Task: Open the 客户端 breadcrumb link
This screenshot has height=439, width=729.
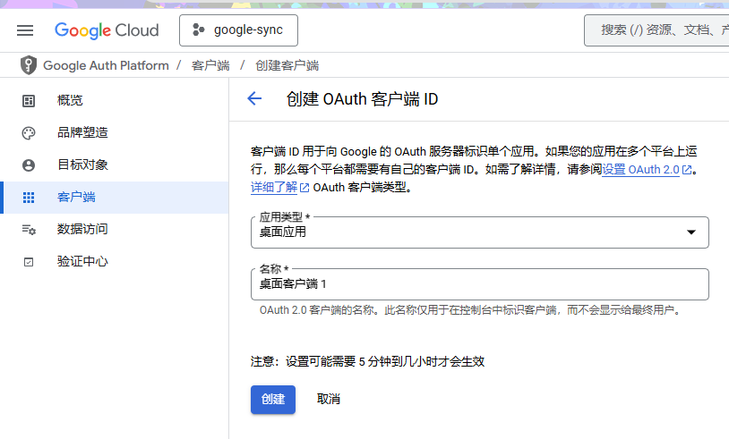Action: [x=210, y=65]
